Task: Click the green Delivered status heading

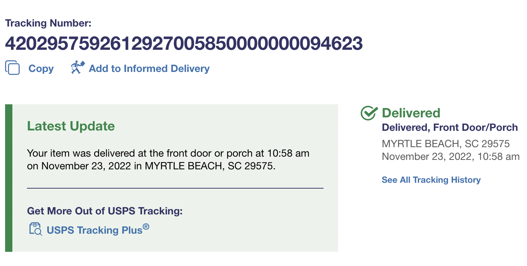Action: [411, 113]
